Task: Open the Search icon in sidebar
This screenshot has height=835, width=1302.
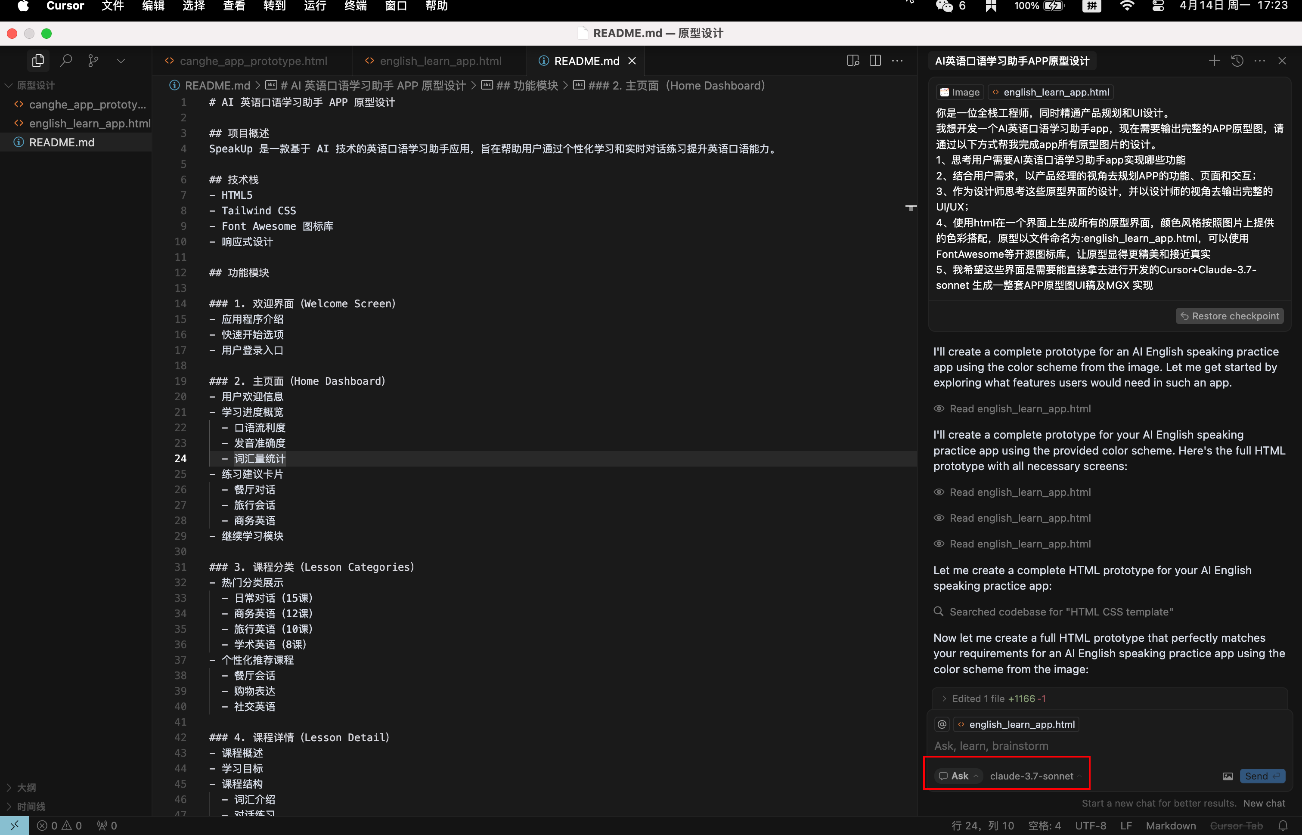Action: coord(66,61)
